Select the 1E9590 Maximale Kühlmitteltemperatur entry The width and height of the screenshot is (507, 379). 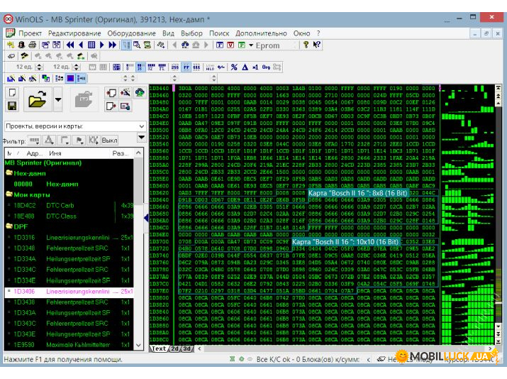point(69,345)
